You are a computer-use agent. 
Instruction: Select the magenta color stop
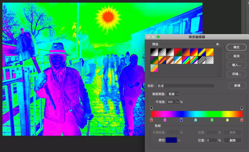165,120
